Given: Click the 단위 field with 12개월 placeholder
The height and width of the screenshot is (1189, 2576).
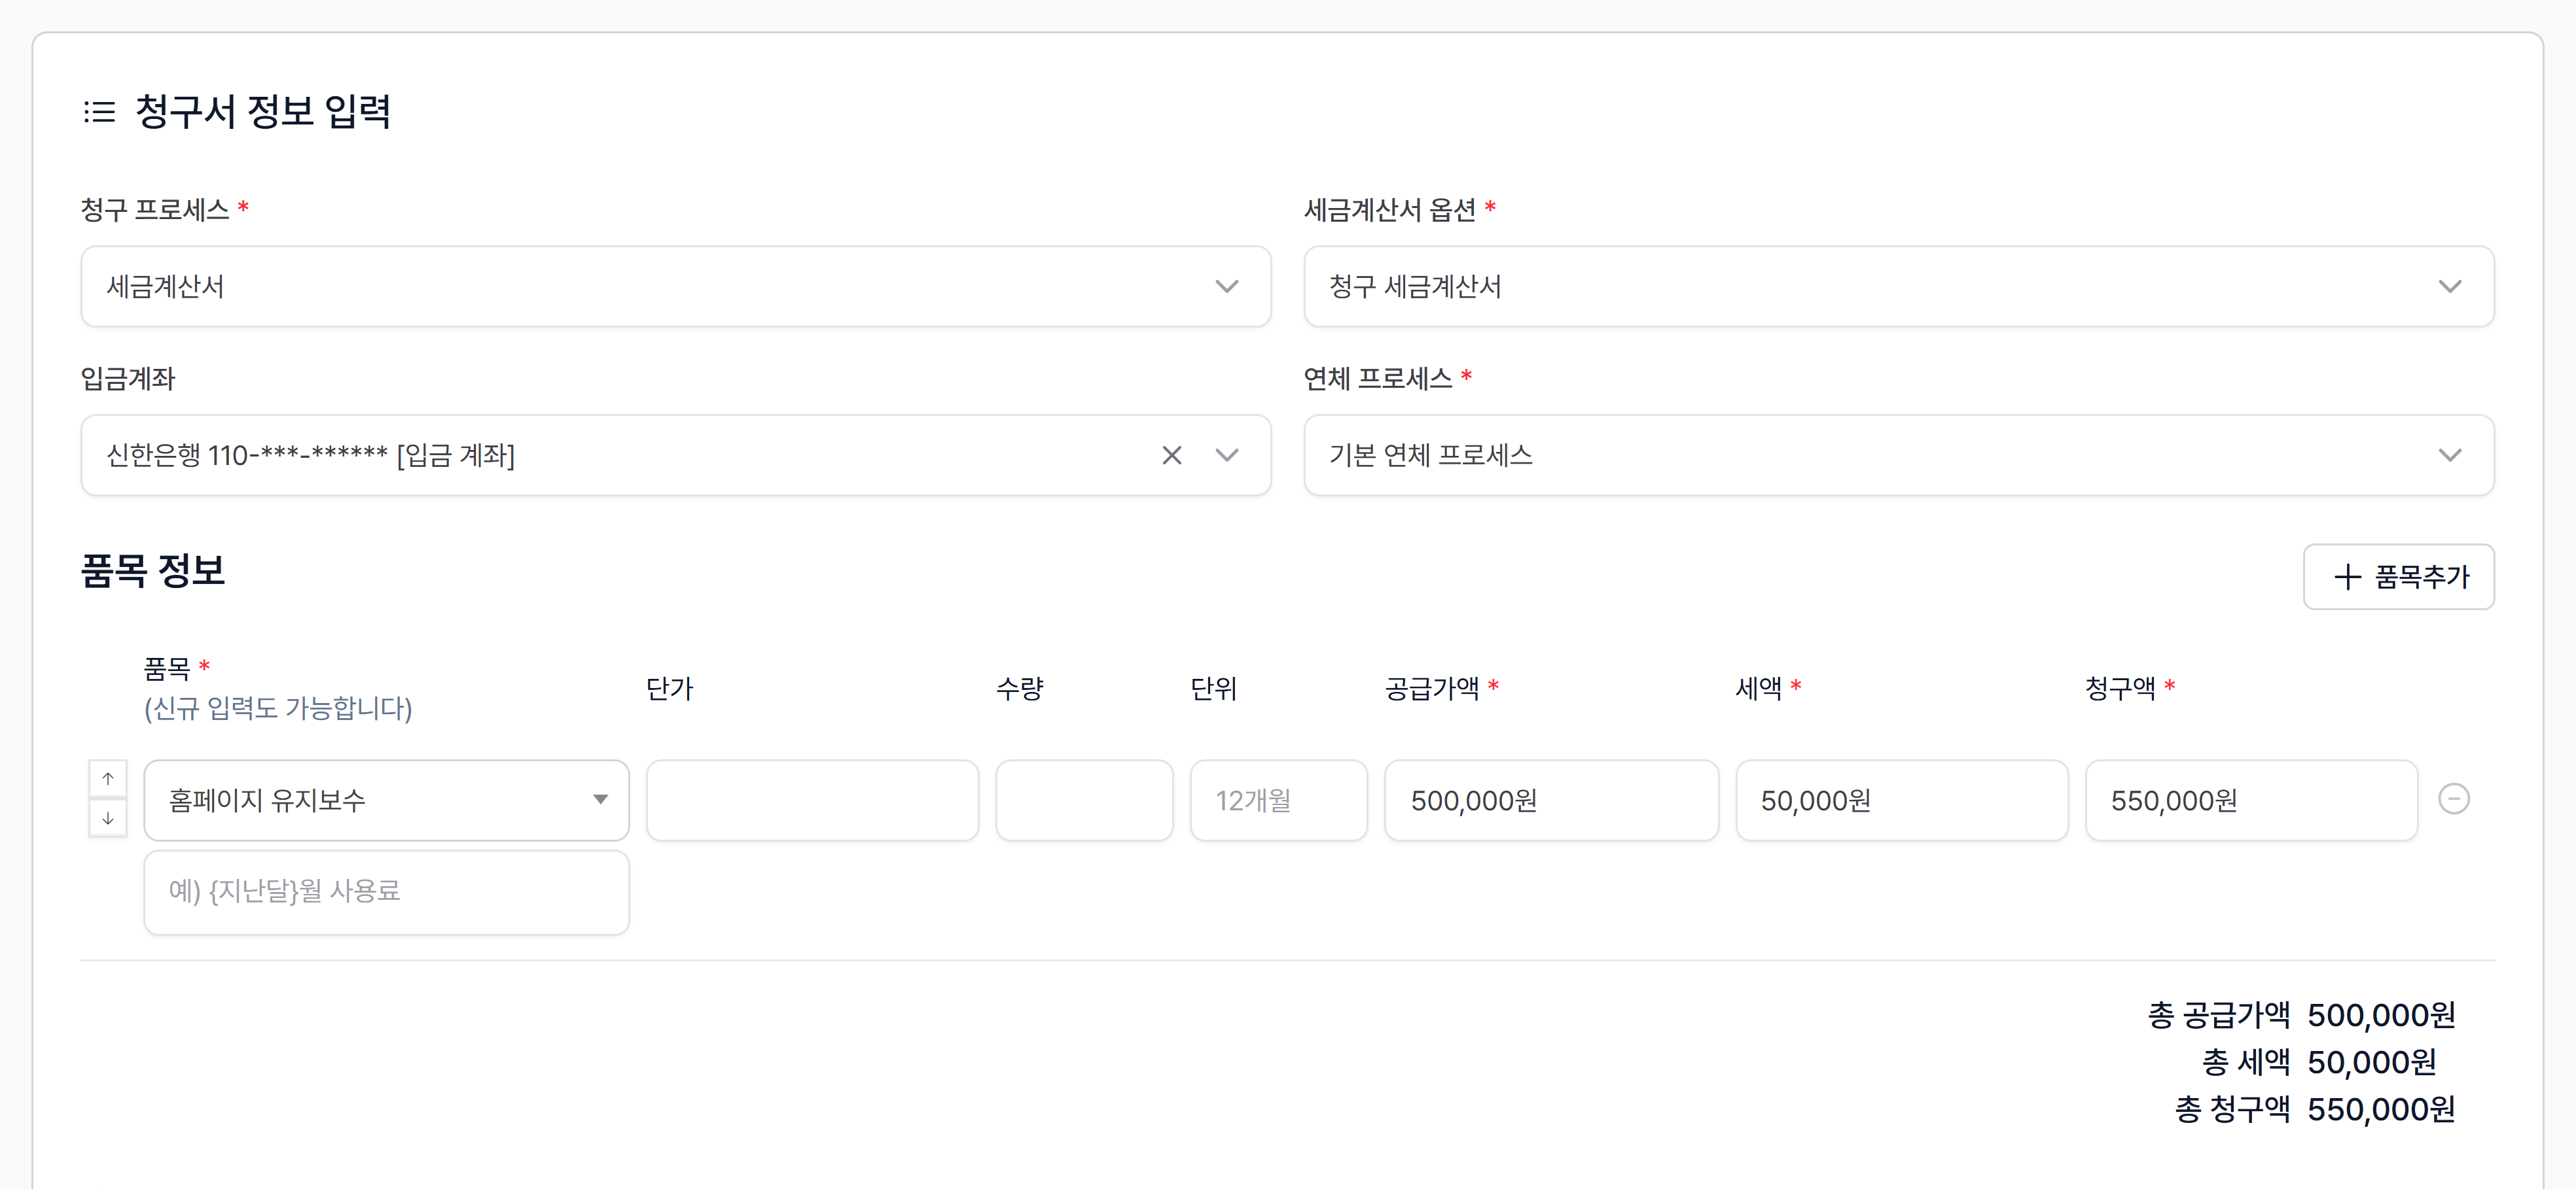Looking at the screenshot, I should 1278,801.
